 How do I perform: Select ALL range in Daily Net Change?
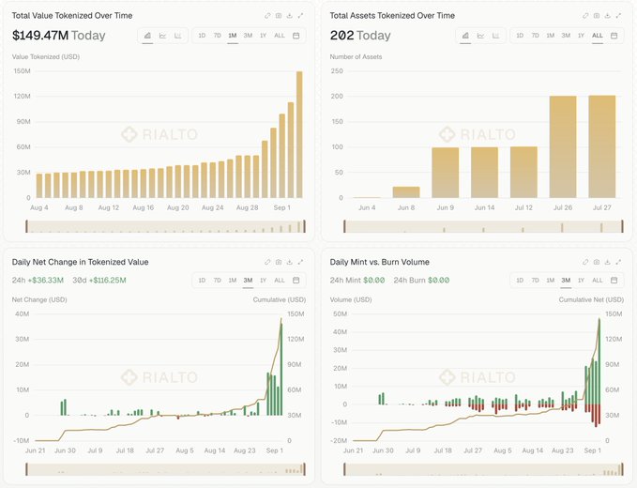279,281
